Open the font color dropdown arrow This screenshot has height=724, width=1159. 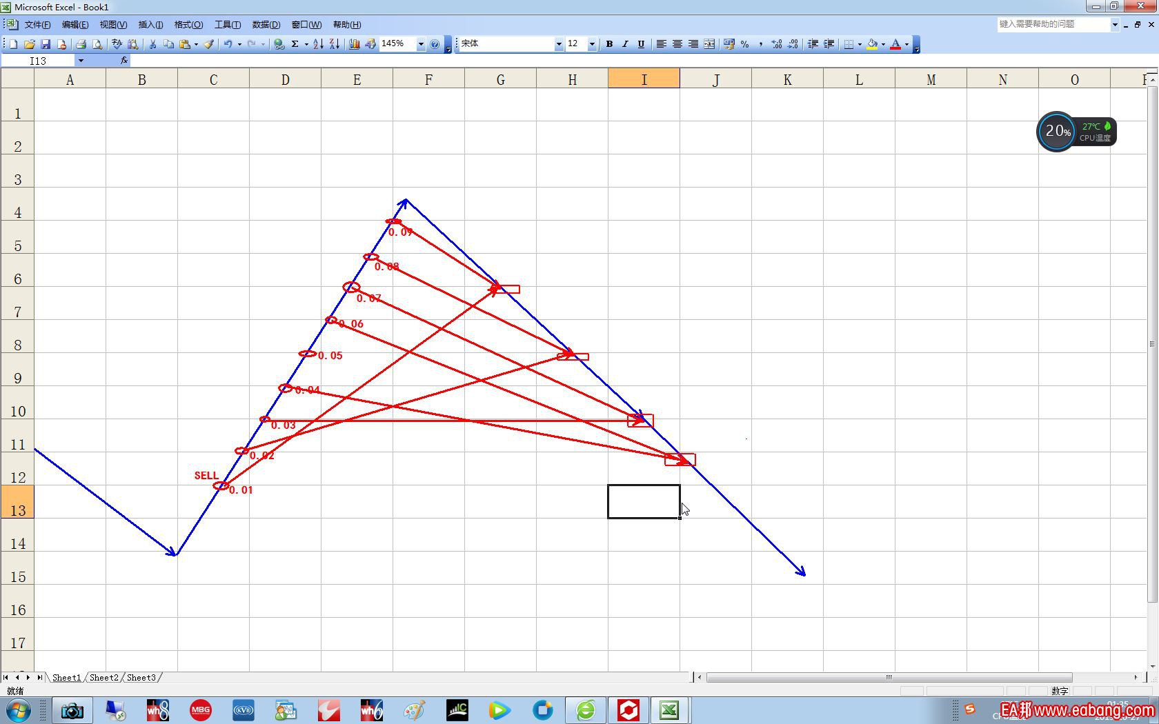click(907, 44)
